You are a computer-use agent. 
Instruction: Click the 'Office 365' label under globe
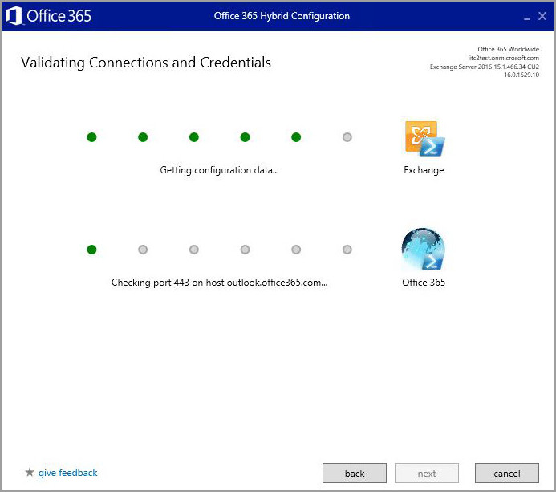pyautogui.click(x=424, y=283)
